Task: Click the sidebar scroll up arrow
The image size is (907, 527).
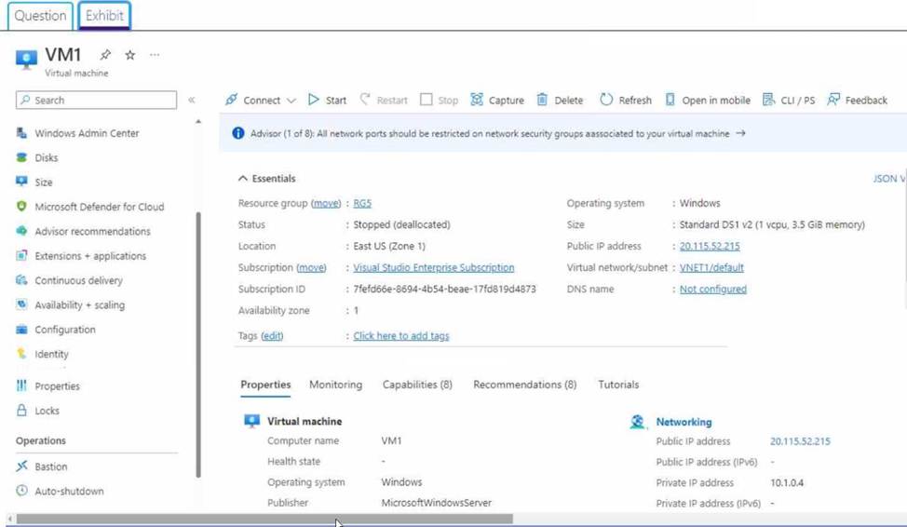Action: click(x=198, y=121)
